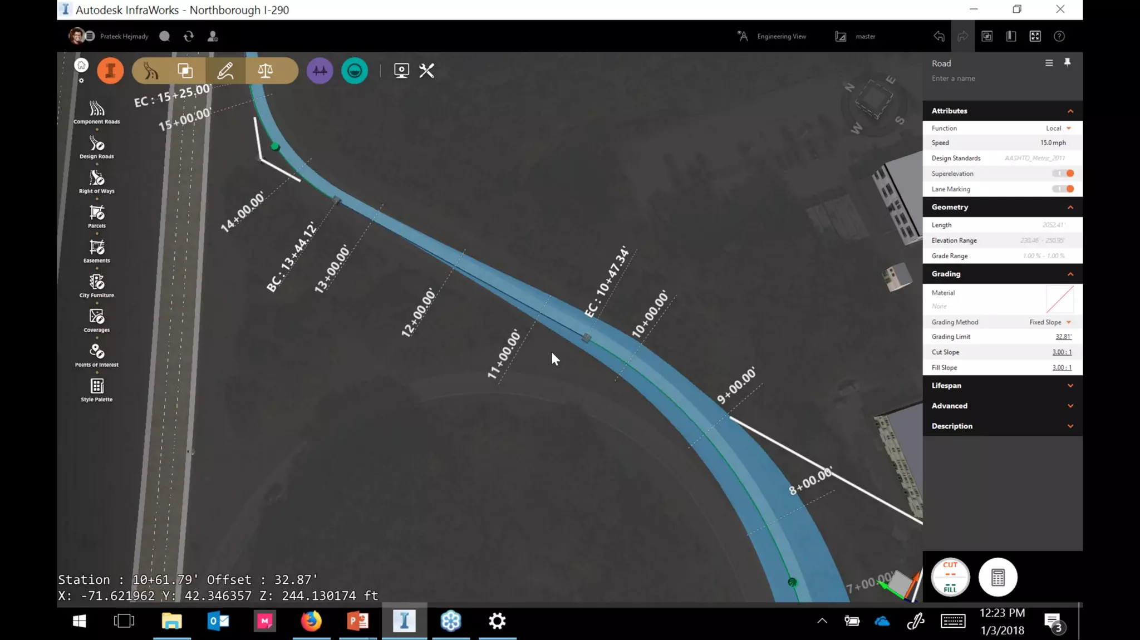Viewport: 1140px width, 640px height.
Task: Select Parcels tool
Action: (x=97, y=216)
